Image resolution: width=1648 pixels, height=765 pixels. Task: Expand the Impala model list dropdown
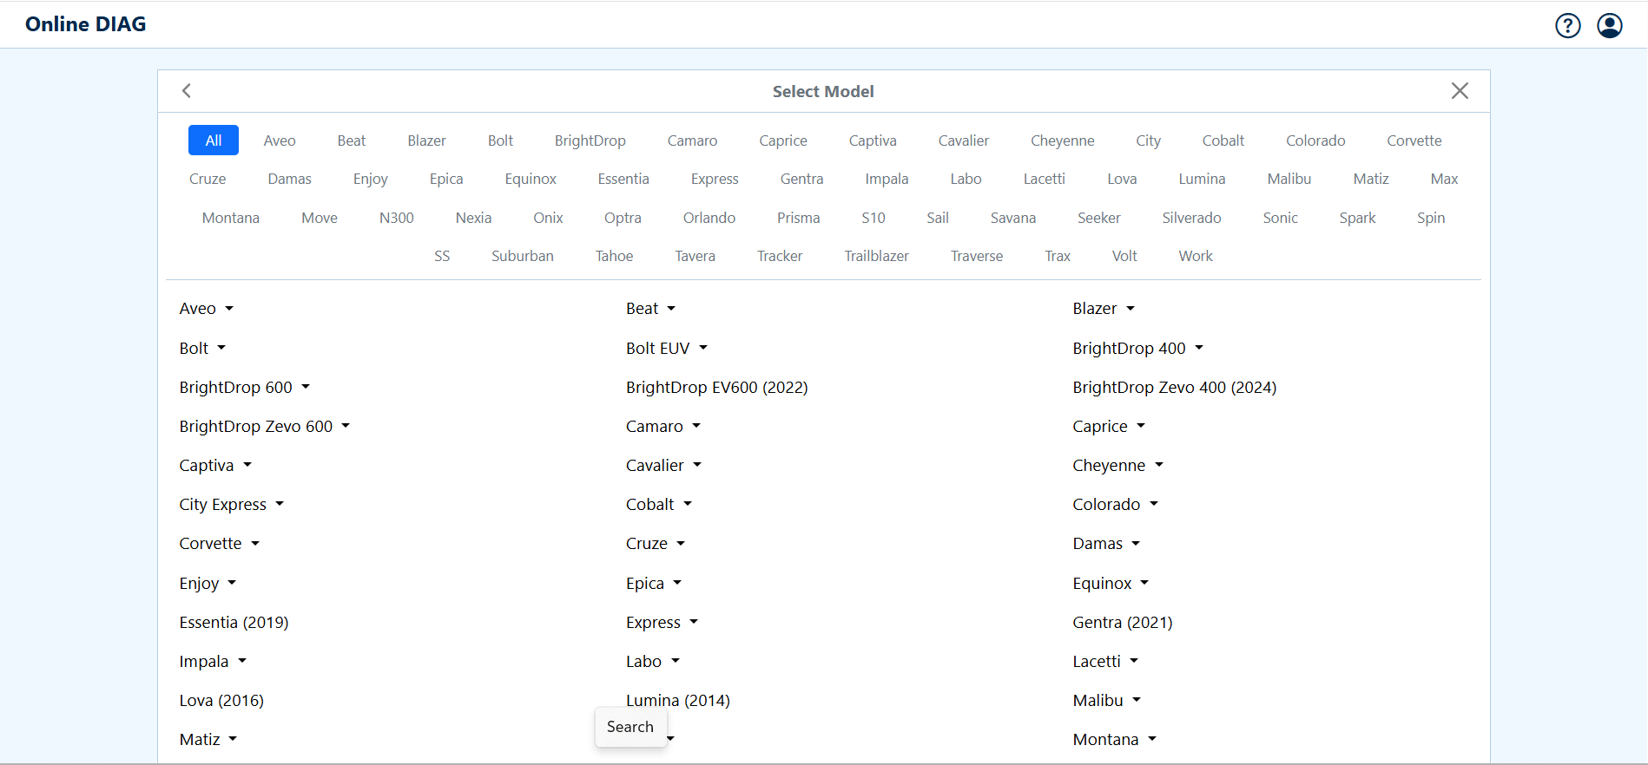214,661
